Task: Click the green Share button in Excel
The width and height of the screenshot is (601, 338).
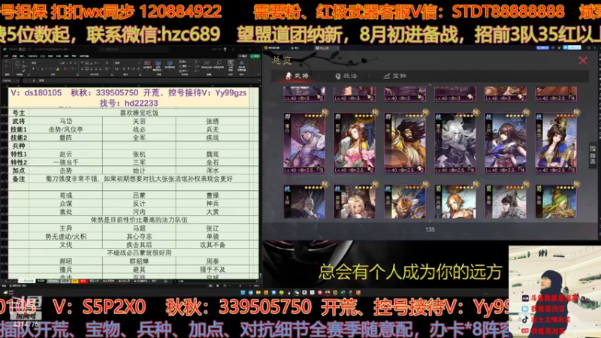Action: tap(254, 56)
